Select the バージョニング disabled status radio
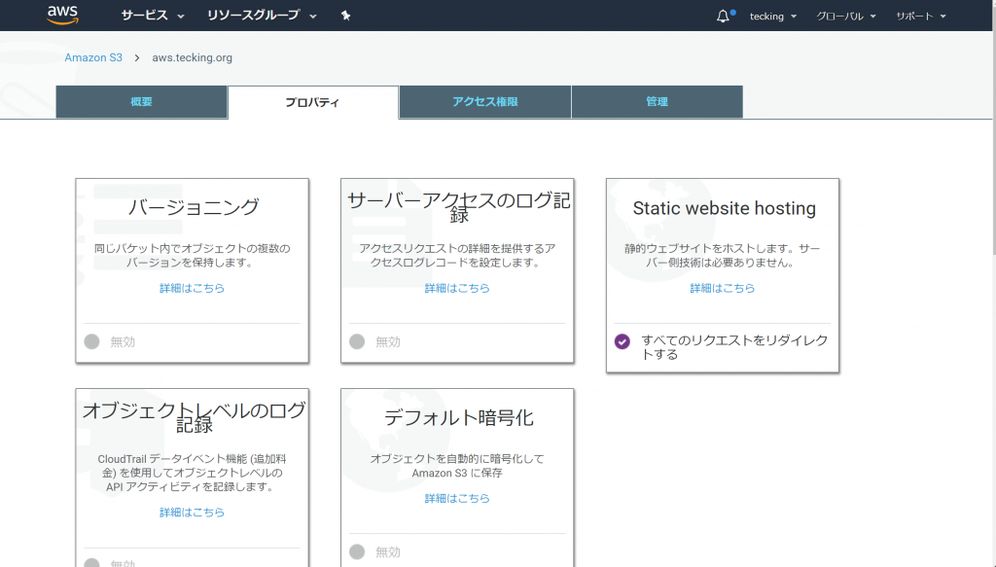Screen dimensions: 996x567 point(92,341)
